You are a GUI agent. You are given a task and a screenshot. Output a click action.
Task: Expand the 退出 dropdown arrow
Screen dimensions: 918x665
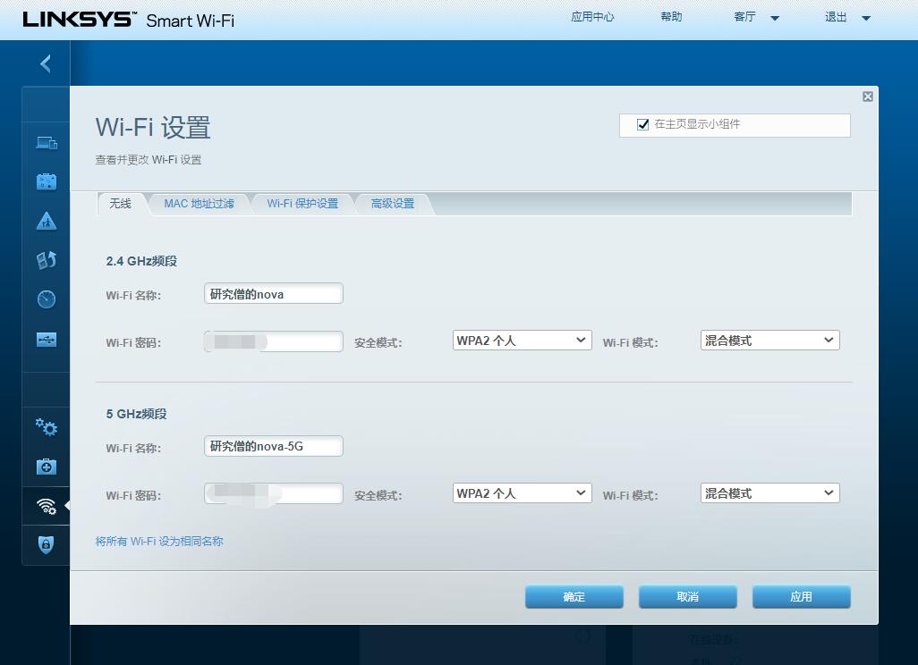click(x=864, y=17)
